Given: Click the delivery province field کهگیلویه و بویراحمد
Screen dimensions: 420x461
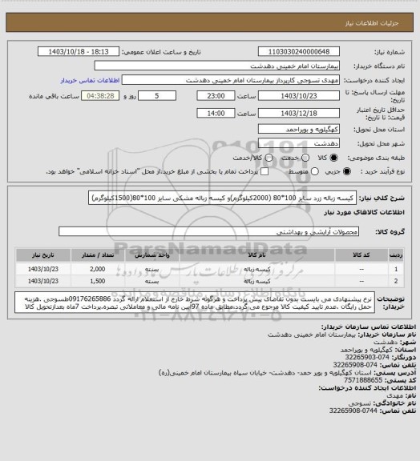Looking at the screenshot, I should click(x=299, y=129).
